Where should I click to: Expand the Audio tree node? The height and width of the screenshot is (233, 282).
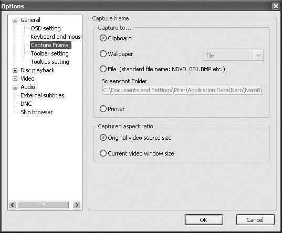click(15, 87)
